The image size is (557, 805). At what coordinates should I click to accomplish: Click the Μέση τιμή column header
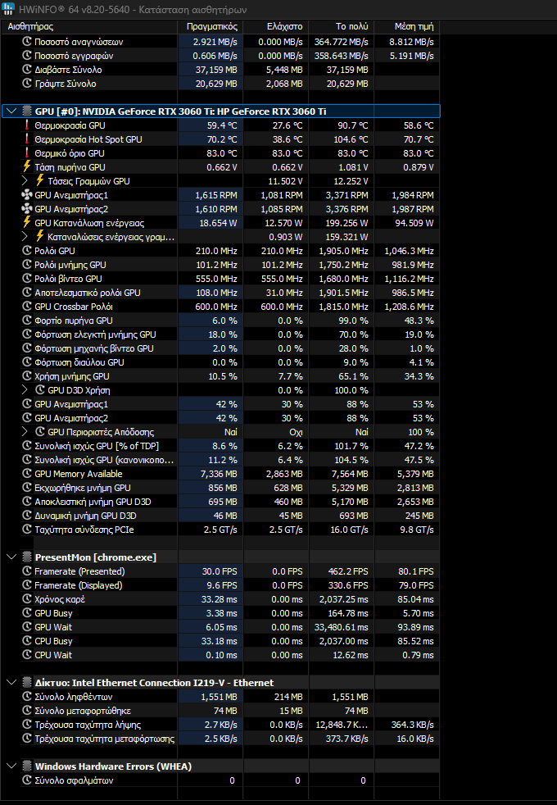[407, 26]
